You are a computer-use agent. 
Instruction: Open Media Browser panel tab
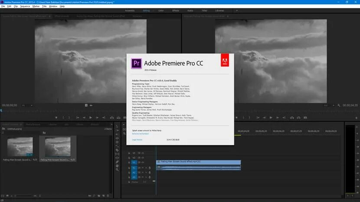click(33, 125)
